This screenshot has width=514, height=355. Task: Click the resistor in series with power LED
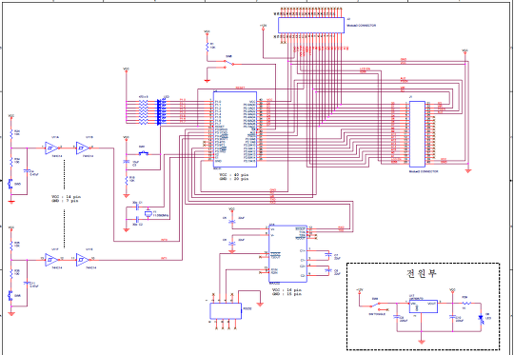pos(466,304)
